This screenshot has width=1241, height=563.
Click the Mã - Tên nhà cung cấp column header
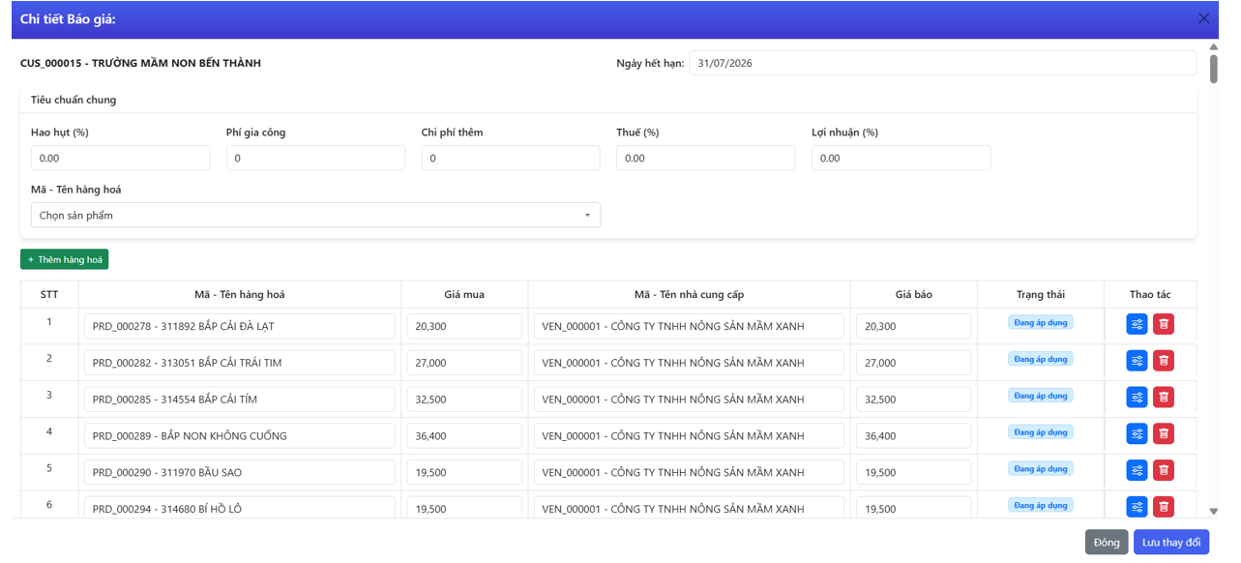pos(690,294)
